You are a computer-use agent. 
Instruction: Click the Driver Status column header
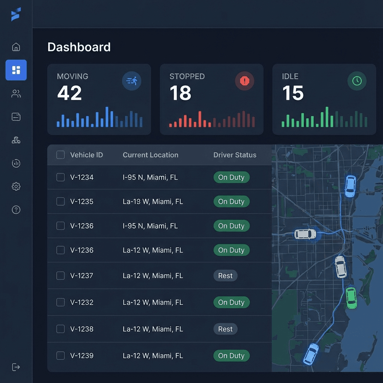[x=235, y=155]
